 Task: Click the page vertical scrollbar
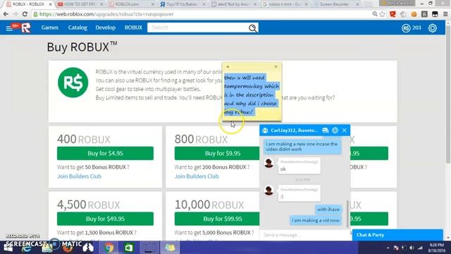click(448, 95)
